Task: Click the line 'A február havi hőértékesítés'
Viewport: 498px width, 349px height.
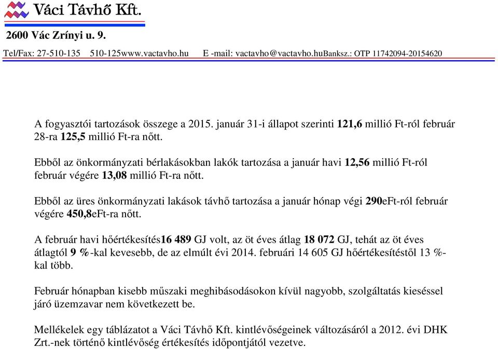Action: [229, 240]
